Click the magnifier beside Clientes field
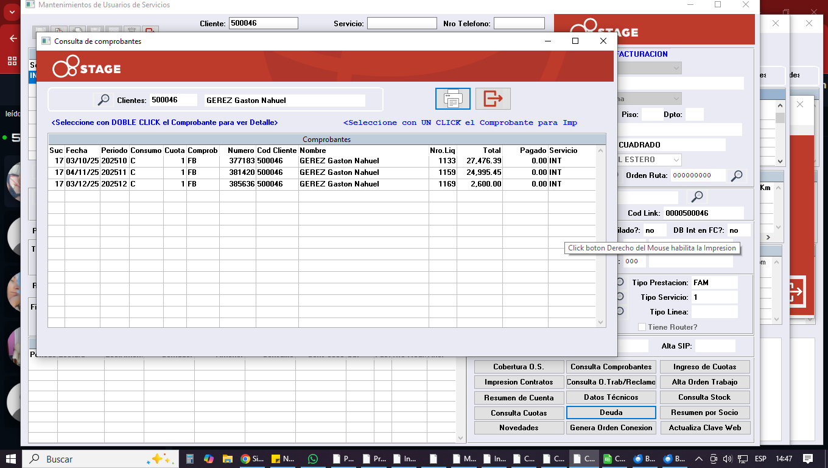The height and width of the screenshot is (468, 828). (103, 100)
